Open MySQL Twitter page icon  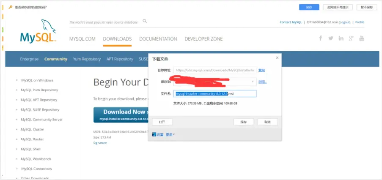(x=330, y=38)
